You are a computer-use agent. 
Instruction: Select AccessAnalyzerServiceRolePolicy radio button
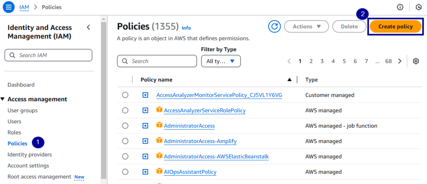125,110
